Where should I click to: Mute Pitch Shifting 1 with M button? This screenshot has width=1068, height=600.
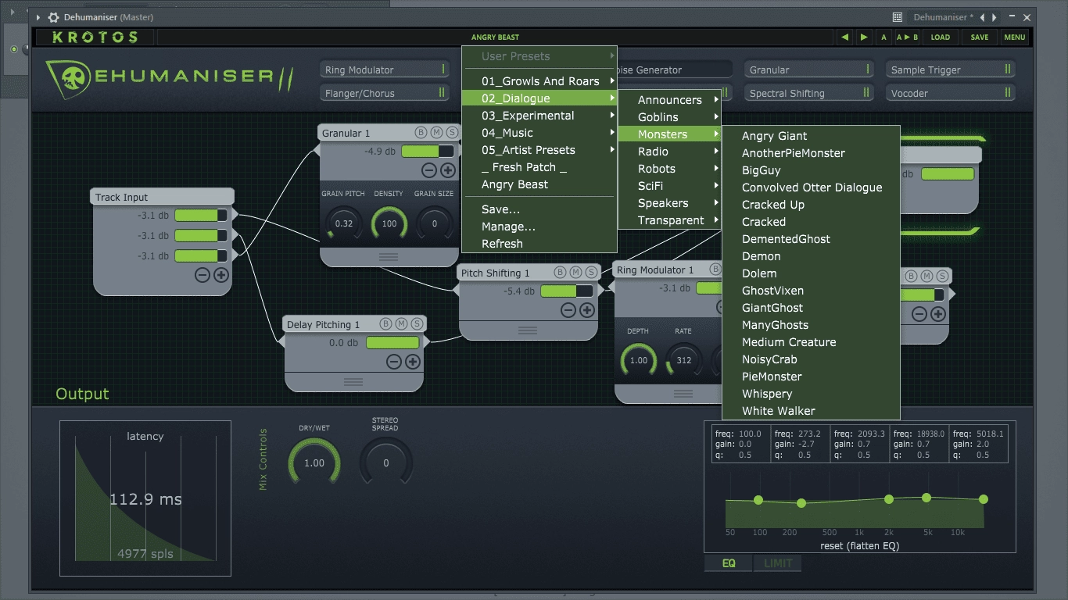(575, 272)
